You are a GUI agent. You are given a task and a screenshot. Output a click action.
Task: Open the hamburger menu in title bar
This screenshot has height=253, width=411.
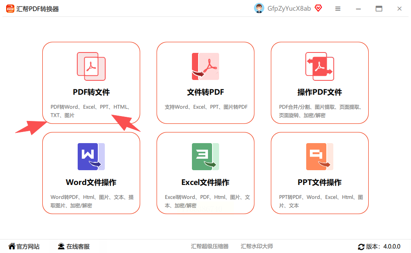[338, 9]
